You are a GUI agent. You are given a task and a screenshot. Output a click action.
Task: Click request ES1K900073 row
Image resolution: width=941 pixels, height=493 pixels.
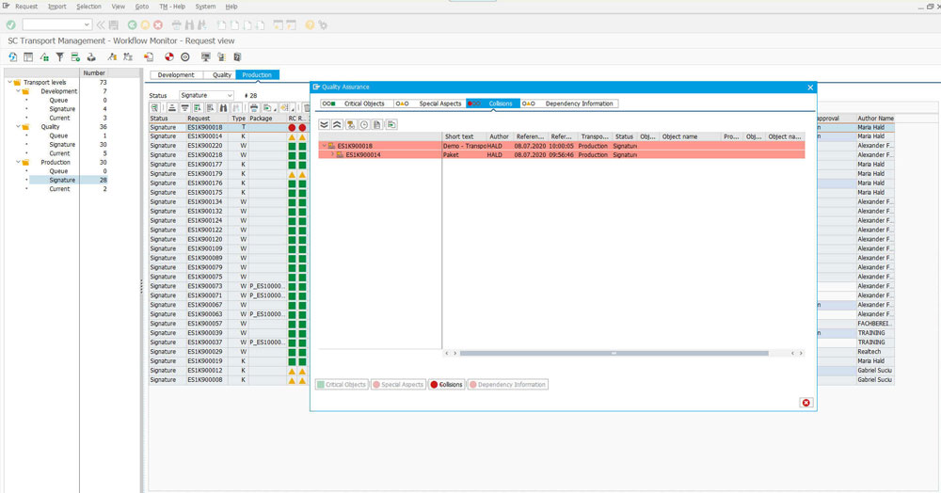(x=204, y=286)
